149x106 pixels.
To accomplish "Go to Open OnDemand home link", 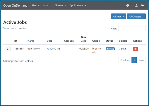I will coord(15,6).
